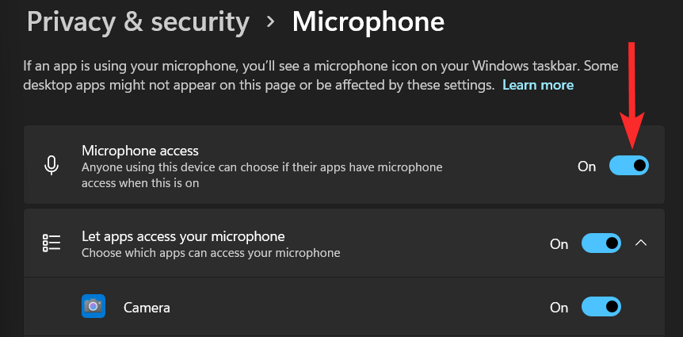Click the Microphone access heading text
Image resolution: width=683 pixels, height=337 pixels.
(140, 150)
